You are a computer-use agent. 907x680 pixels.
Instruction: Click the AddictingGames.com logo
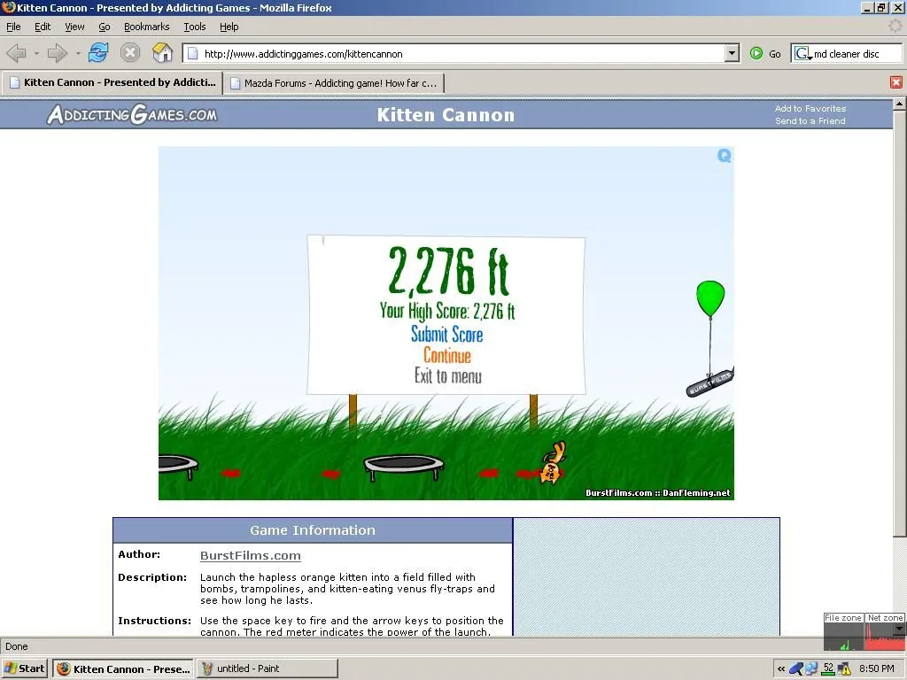click(132, 114)
